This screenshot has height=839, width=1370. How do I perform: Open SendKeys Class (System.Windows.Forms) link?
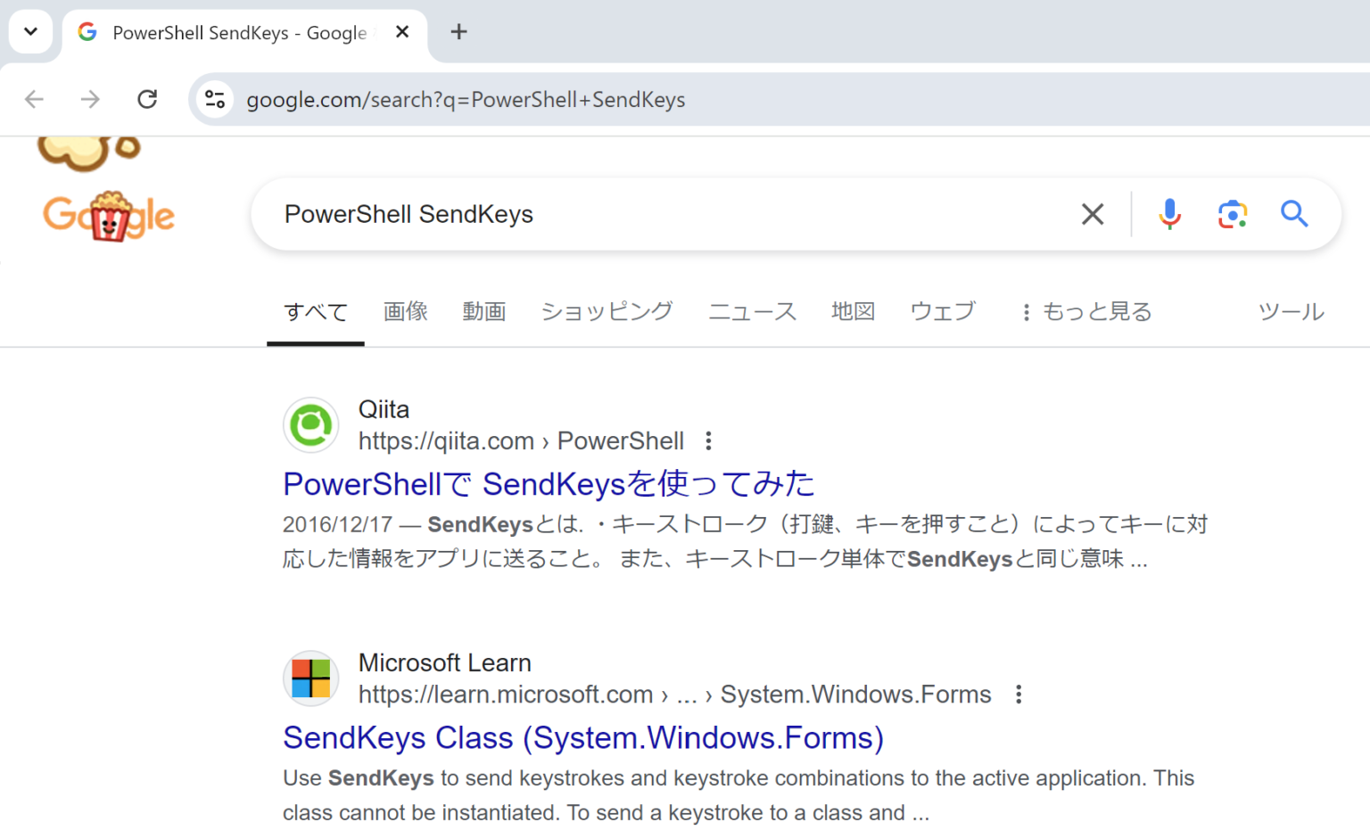coord(583,738)
